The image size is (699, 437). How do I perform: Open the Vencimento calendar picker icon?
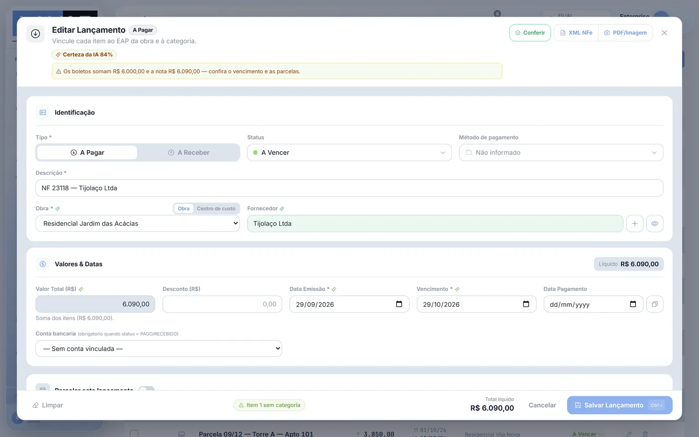click(x=526, y=304)
